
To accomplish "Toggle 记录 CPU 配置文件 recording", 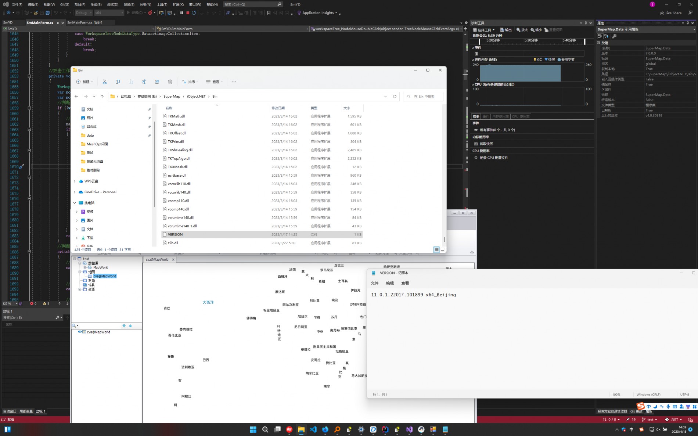I will (x=492, y=158).
